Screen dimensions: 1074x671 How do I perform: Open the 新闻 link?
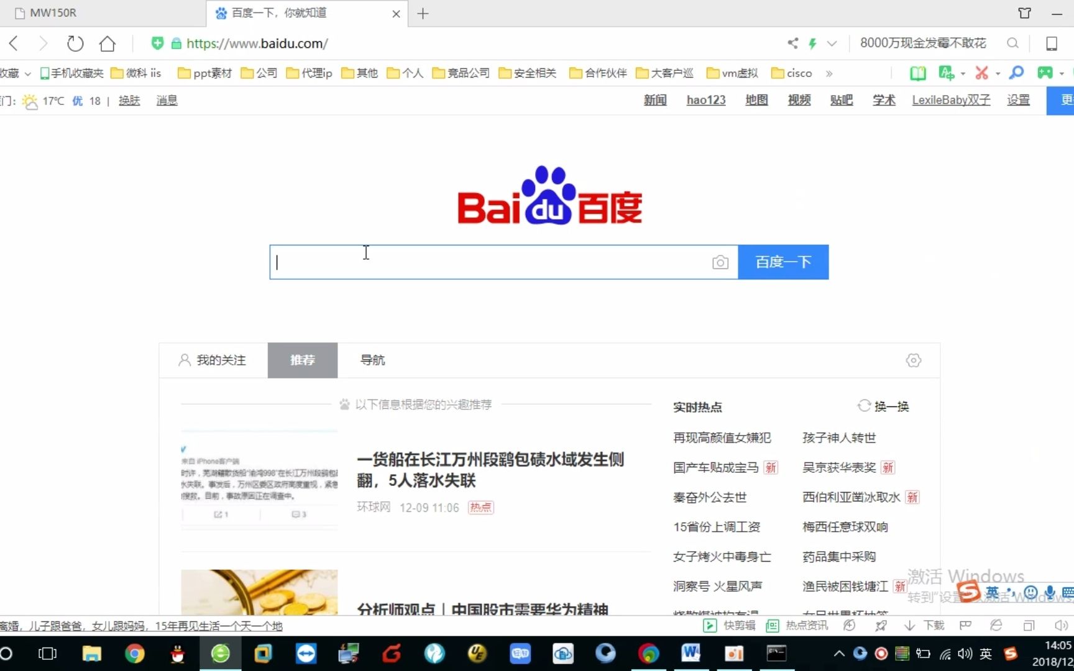[655, 100]
